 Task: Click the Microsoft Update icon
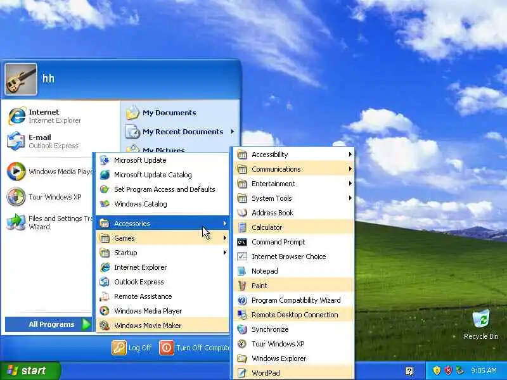click(105, 160)
